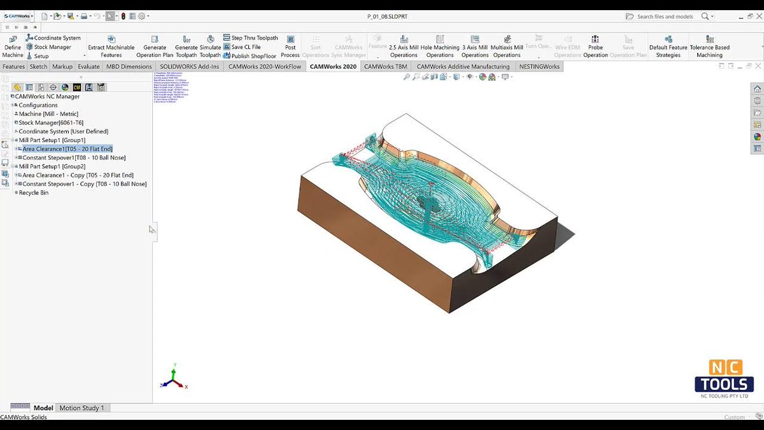Open the search options dropdown arrow

[712, 16]
